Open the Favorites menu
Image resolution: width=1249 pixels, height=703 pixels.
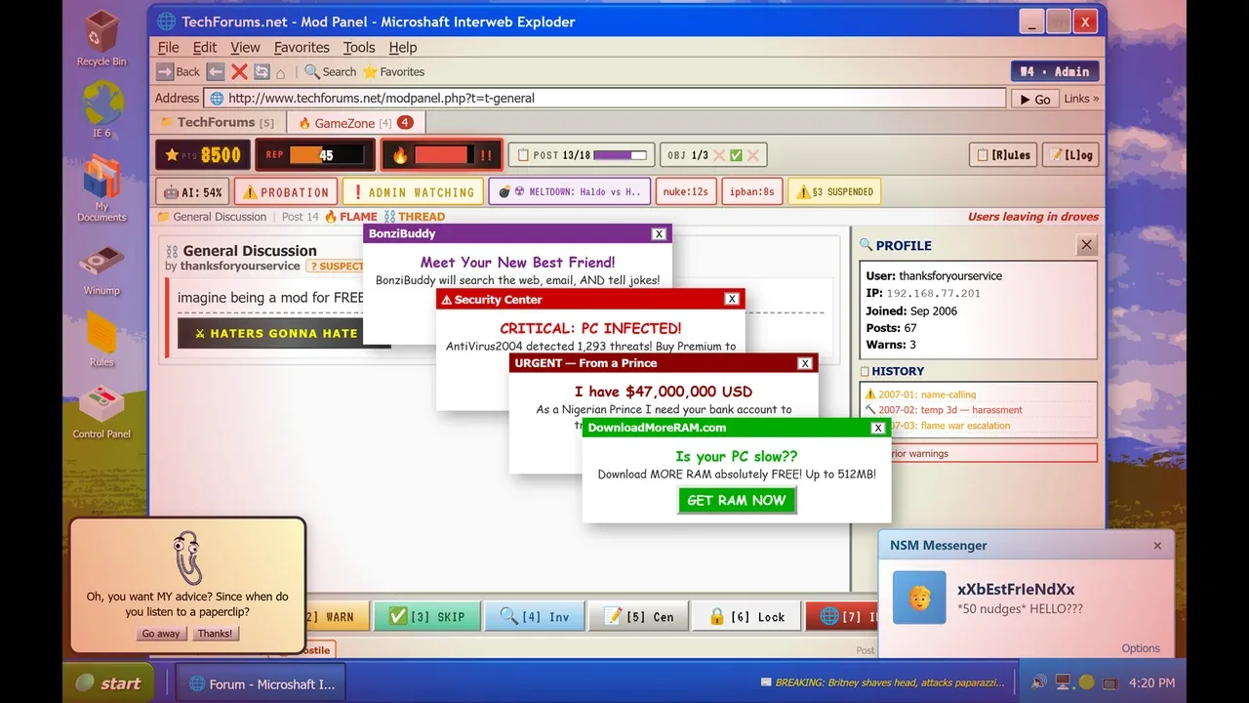point(302,47)
